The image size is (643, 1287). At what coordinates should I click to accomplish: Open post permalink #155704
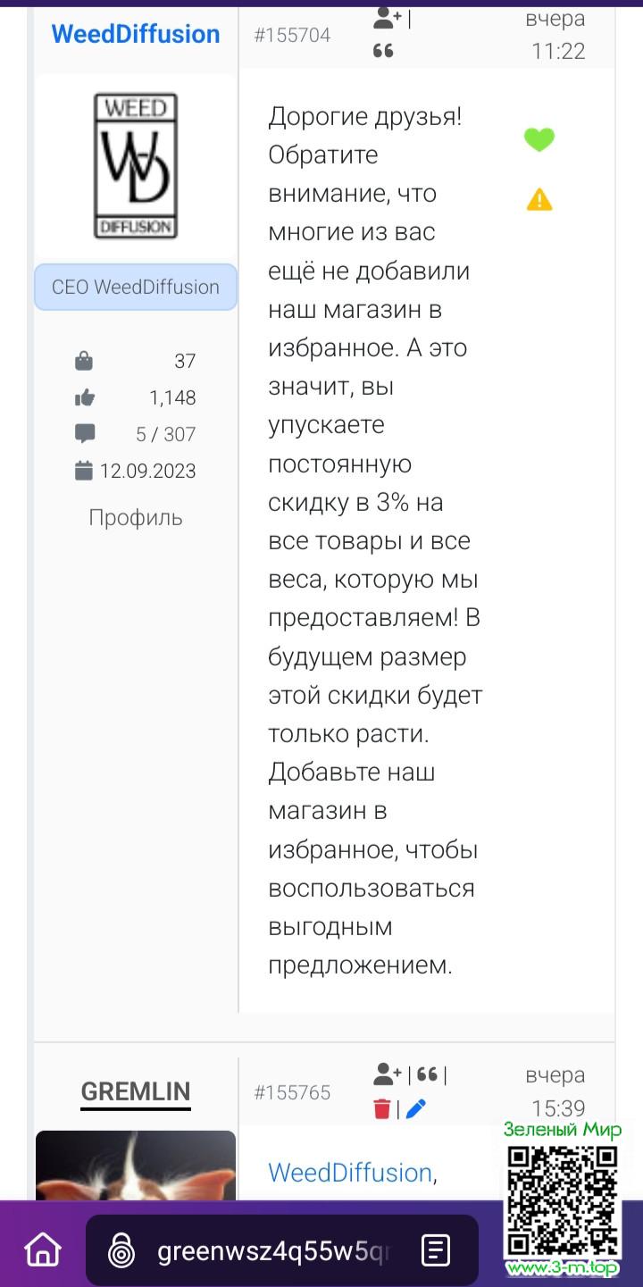(x=292, y=35)
